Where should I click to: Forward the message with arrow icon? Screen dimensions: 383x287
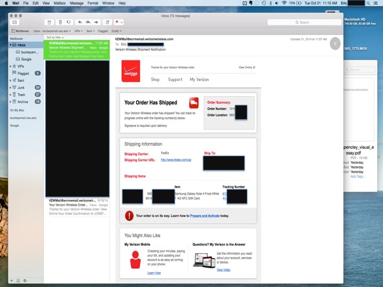96,22
